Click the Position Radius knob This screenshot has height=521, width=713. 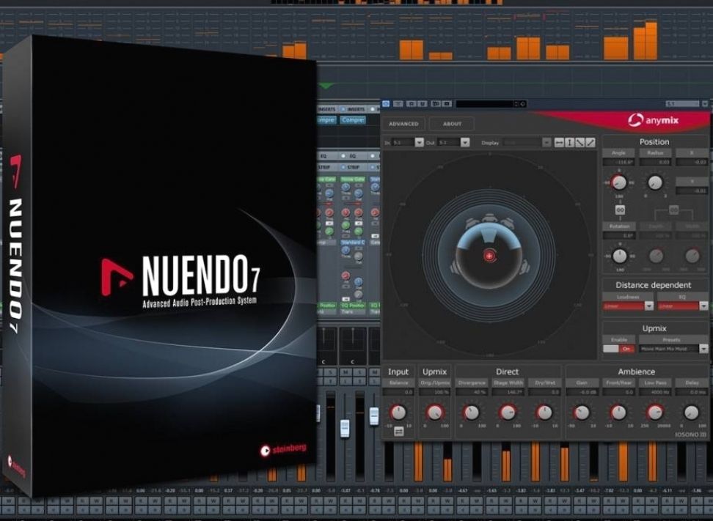(x=655, y=182)
